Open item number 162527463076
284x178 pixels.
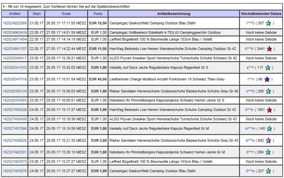tap(15, 171)
